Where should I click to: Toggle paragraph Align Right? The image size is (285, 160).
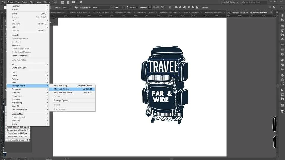point(158,7)
